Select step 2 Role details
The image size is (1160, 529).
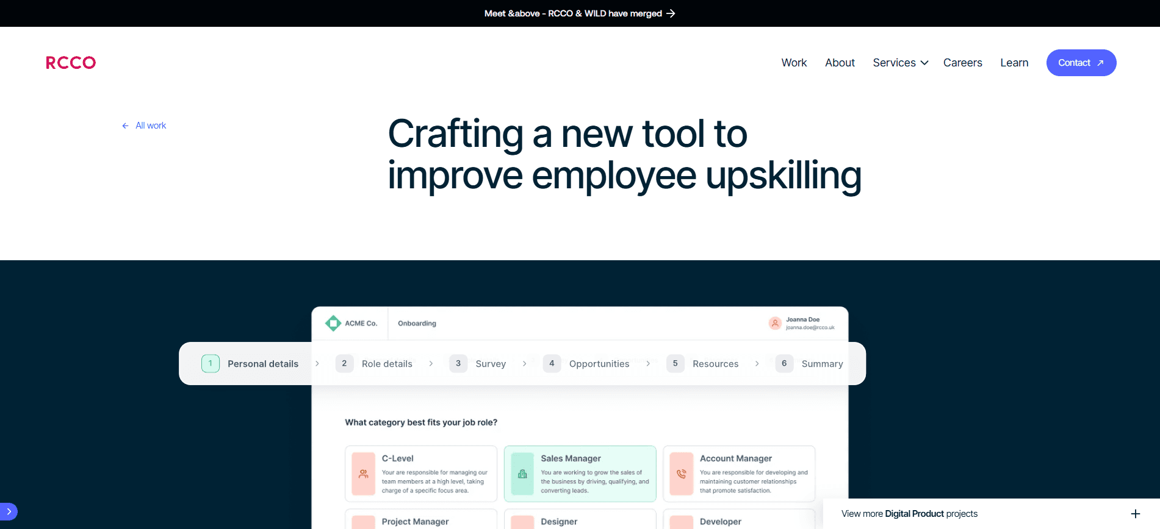(374, 364)
